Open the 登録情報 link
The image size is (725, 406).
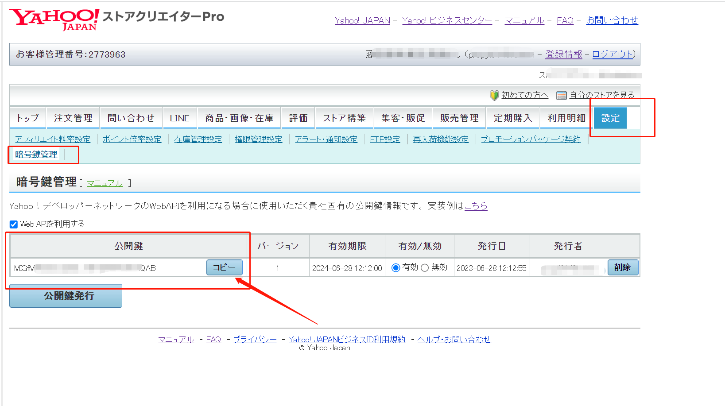pos(564,54)
